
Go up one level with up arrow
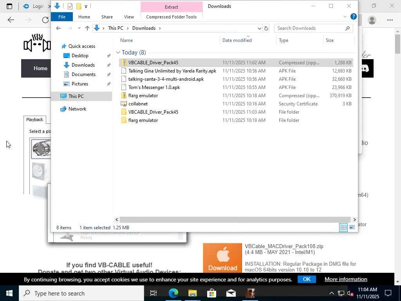click(x=87, y=28)
